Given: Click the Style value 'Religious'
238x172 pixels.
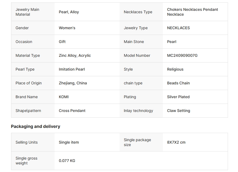Looking at the screenshot, I should click(x=175, y=69).
